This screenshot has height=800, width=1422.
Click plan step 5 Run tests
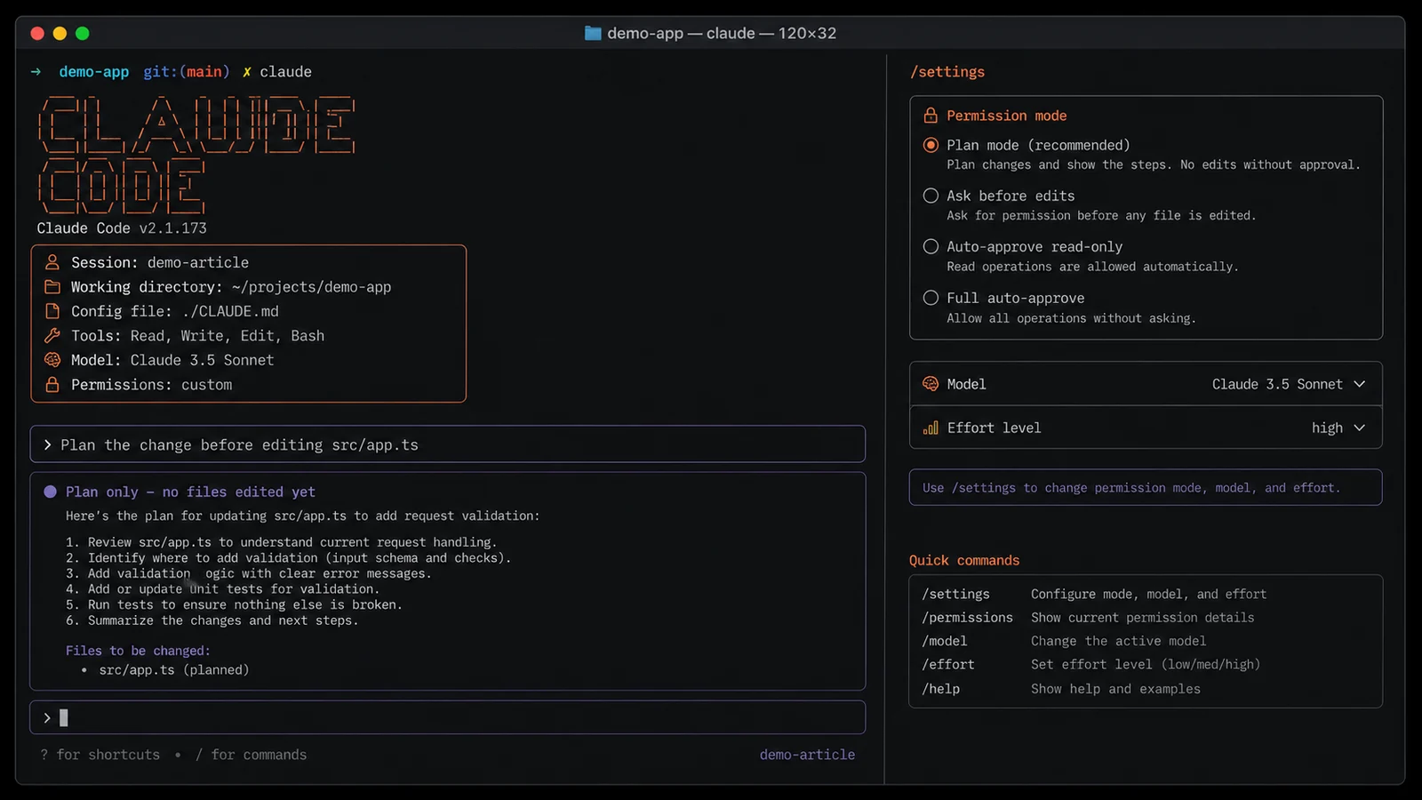(x=234, y=604)
